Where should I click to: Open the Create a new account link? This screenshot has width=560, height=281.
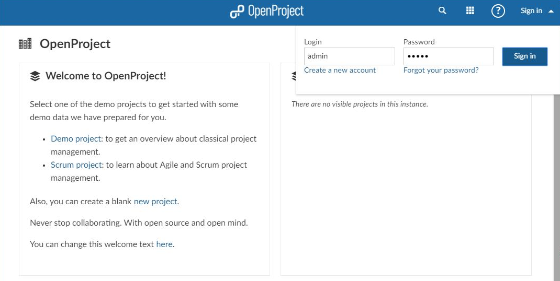340,71
